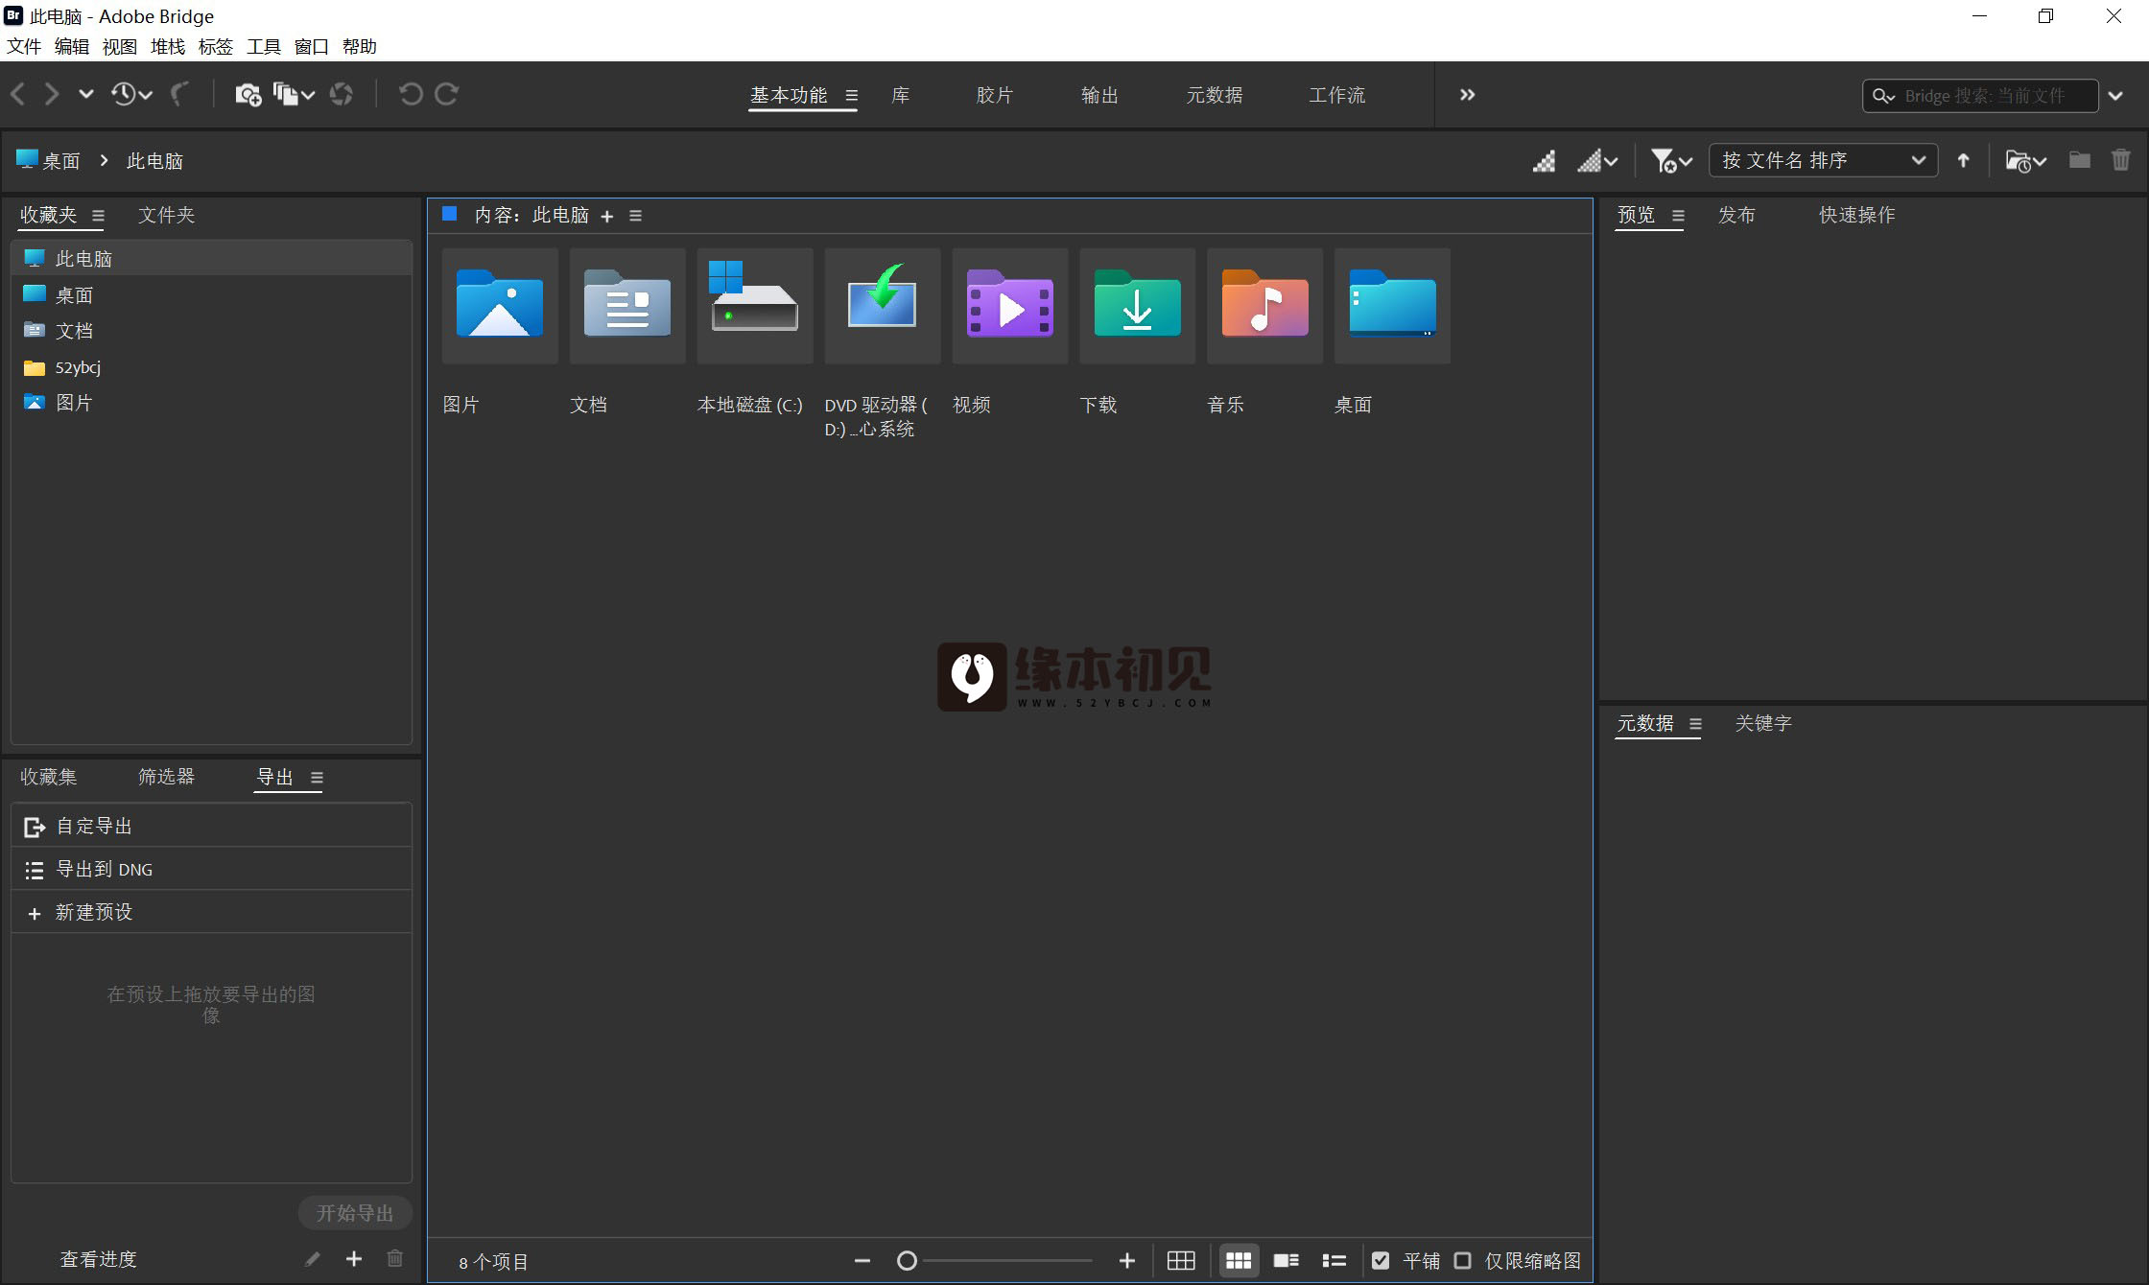This screenshot has height=1285, width=2149.
Task: Switch to list view using the list icon
Action: tap(1334, 1261)
